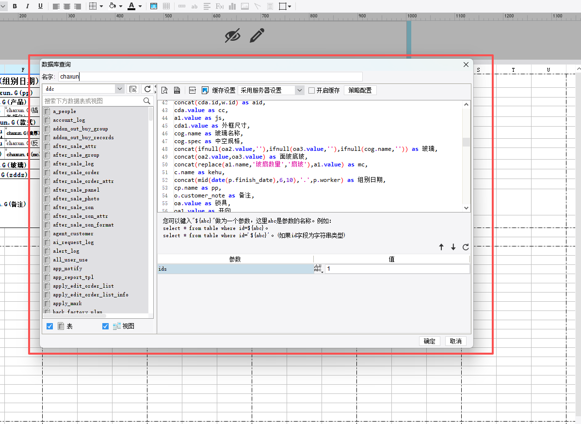Click the fill color bucket icon
The height and width of the screenshot is (424, 581).
(113, 6)
